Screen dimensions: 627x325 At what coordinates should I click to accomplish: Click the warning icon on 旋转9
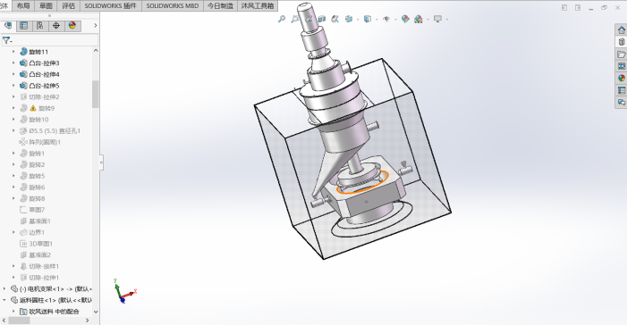coord(33,108)
